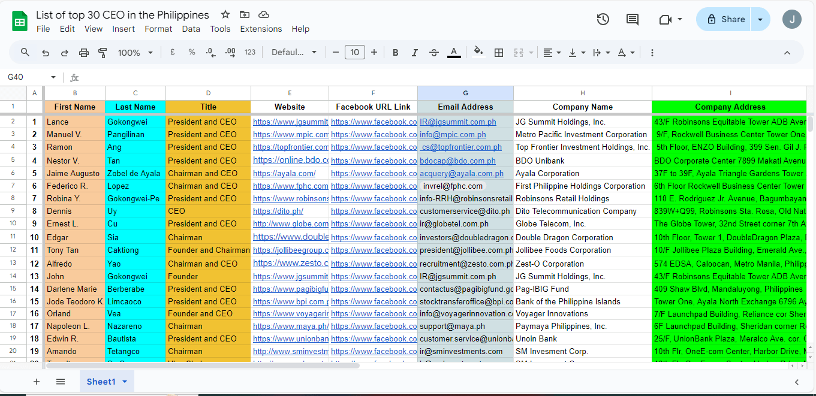Redo the last action
Viewport: 816px width, 396px height.
pos(64,53)
